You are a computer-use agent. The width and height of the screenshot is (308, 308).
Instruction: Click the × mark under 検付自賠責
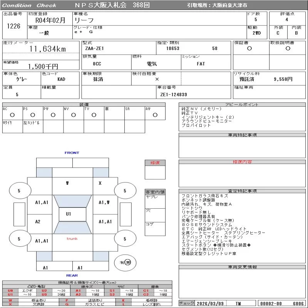coord(157,79)
